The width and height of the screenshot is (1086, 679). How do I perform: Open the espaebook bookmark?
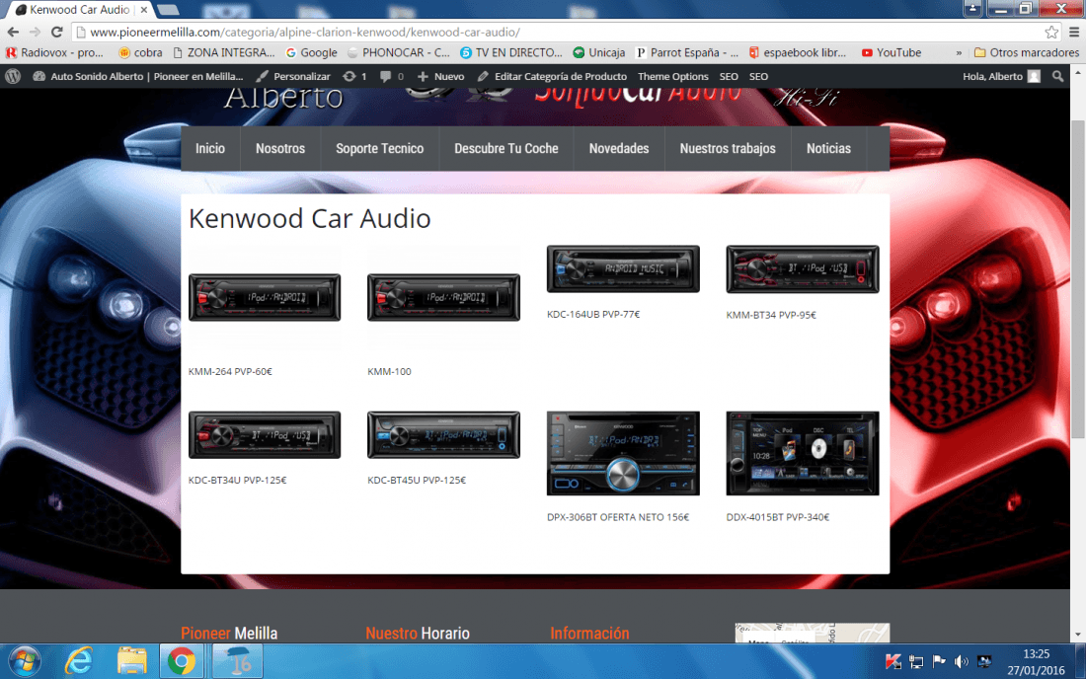click(798, 52)
